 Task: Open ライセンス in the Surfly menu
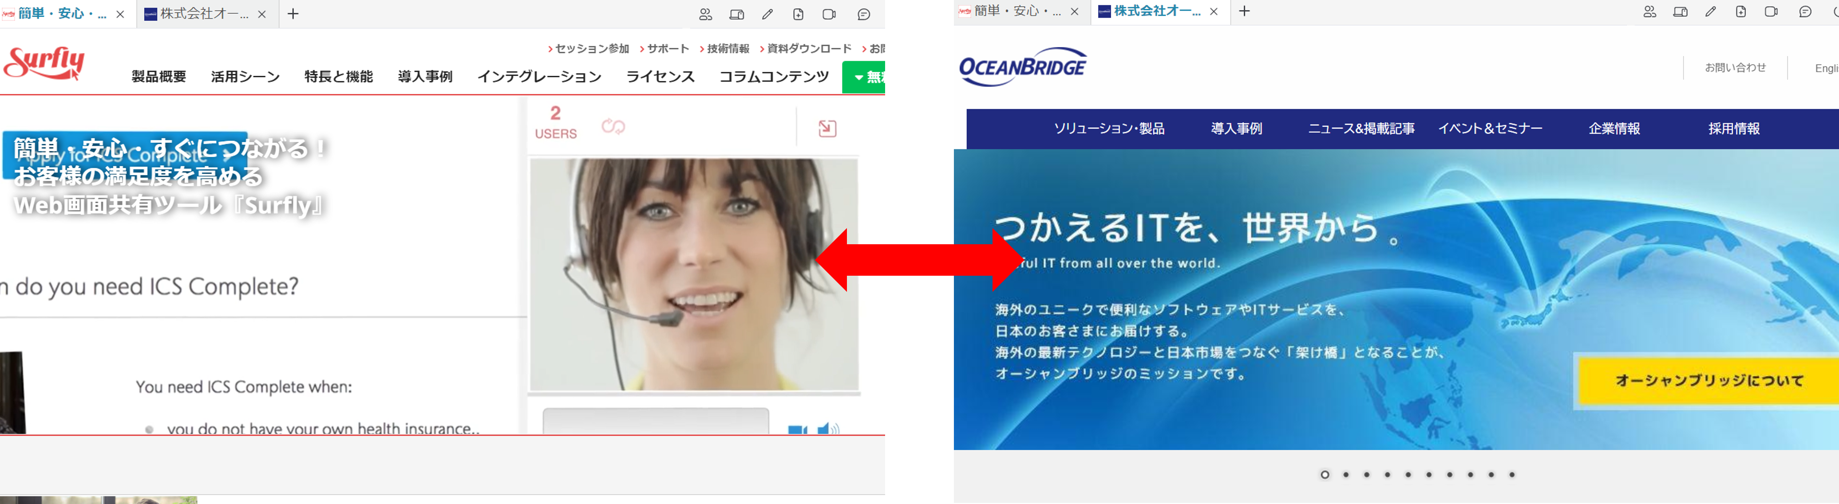[x=660, y=76]
